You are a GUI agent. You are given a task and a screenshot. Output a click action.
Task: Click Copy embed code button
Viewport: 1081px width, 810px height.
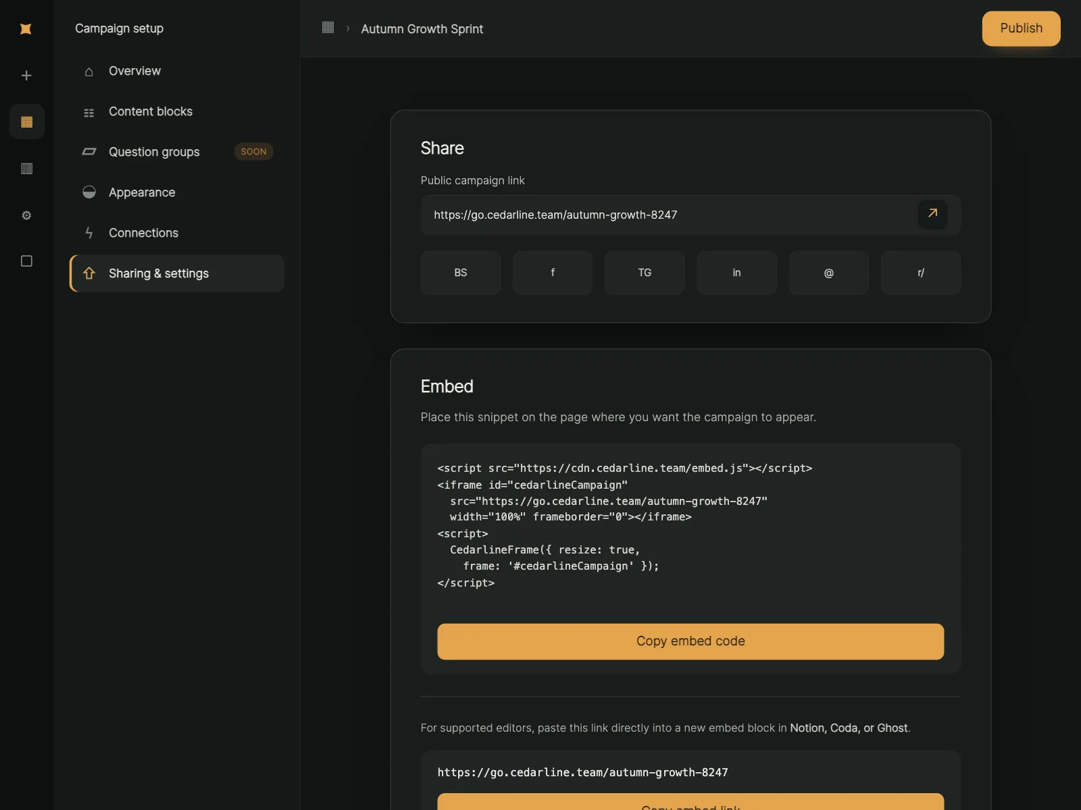690,641
